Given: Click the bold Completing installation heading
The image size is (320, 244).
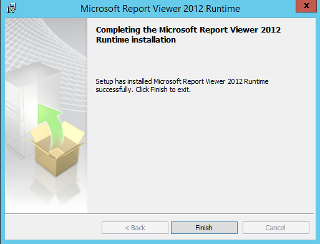Looking at the screenshot, I should (x=188, y=34).
